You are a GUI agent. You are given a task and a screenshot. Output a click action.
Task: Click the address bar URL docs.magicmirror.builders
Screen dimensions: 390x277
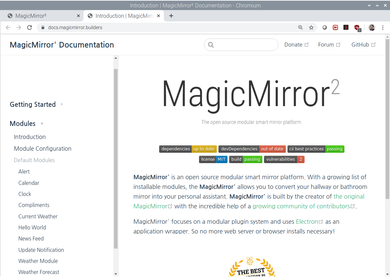(75, 27)
